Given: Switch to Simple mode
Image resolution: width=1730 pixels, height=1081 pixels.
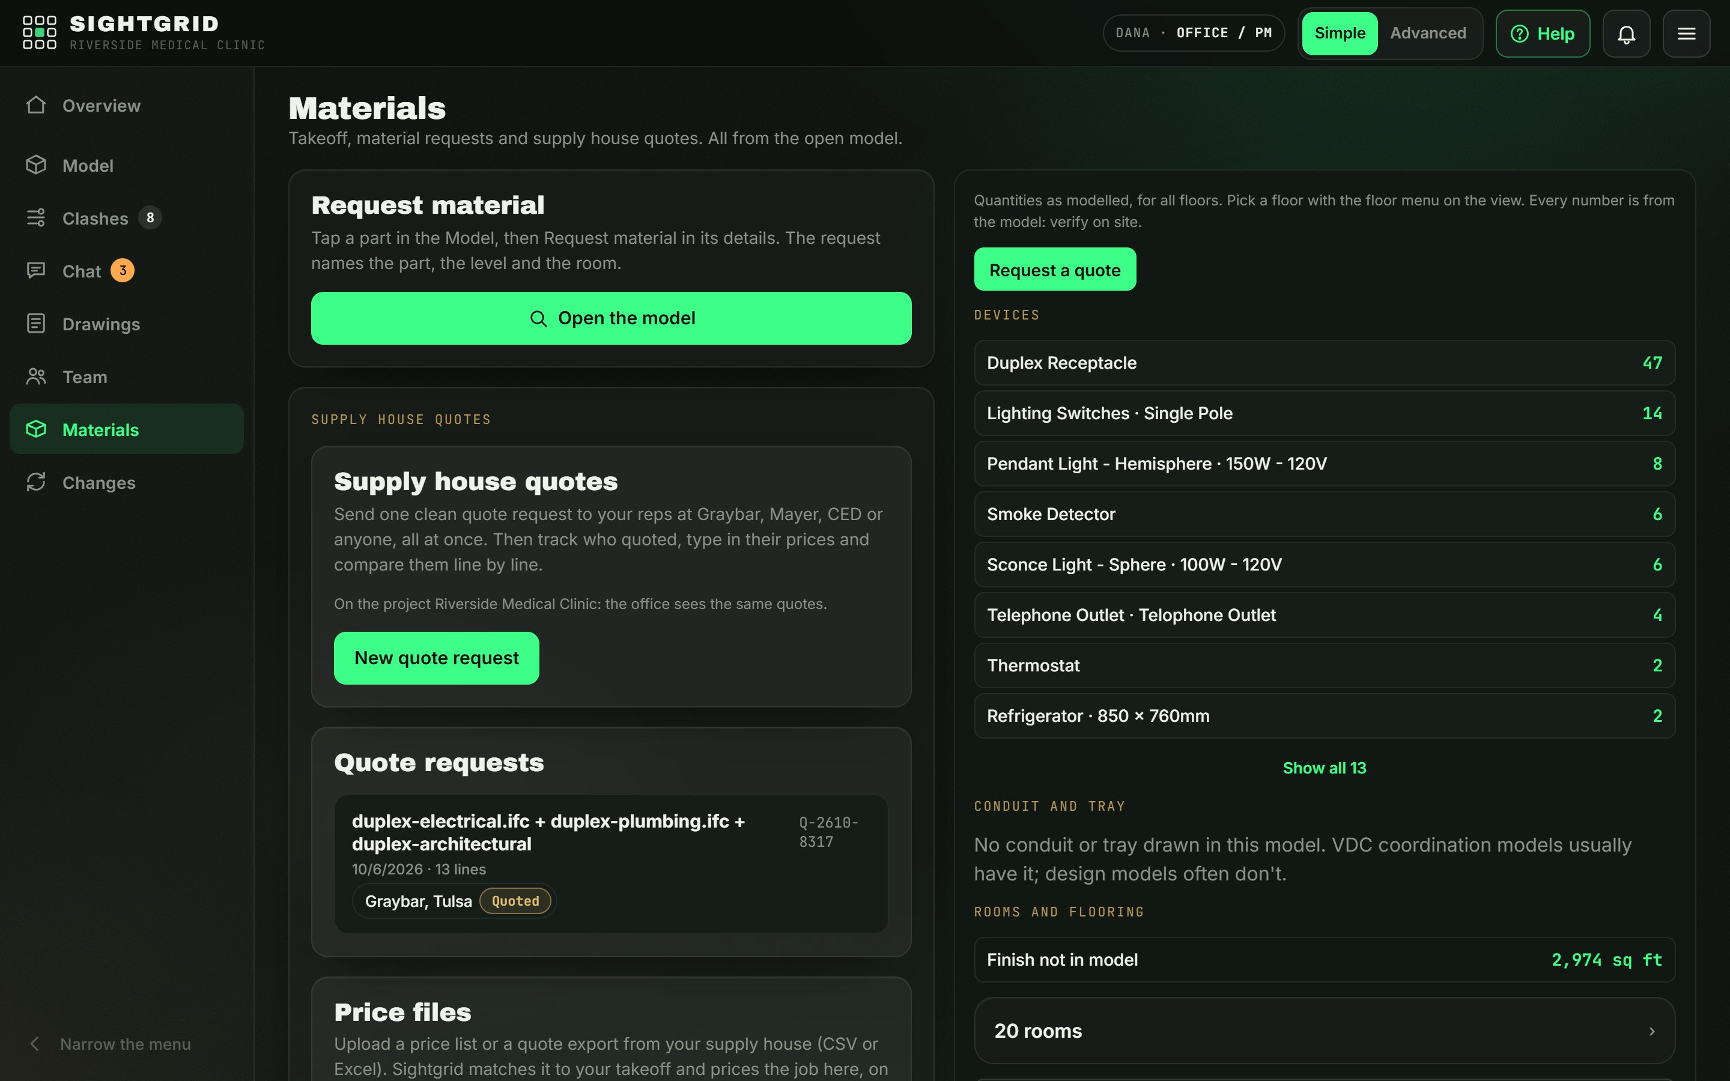Looking at the screenshot, I should (x=1340, y=34).
